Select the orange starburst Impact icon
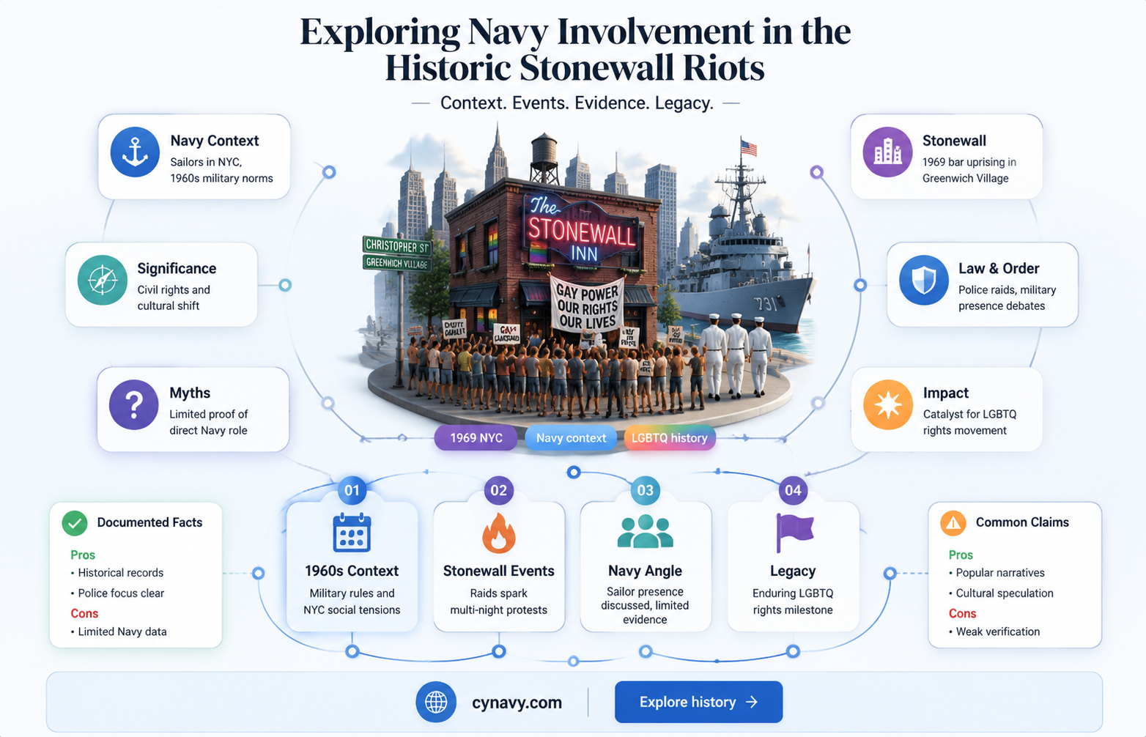 887,404
